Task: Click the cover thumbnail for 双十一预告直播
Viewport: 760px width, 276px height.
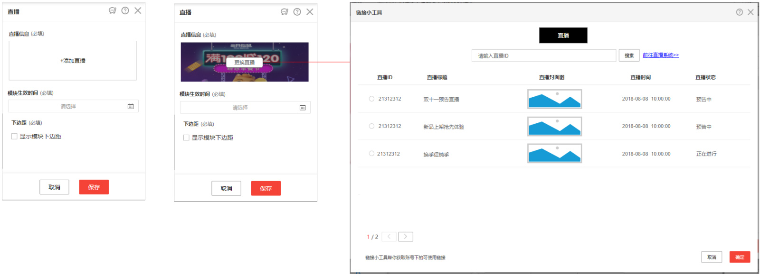Action: coord(555,99)
